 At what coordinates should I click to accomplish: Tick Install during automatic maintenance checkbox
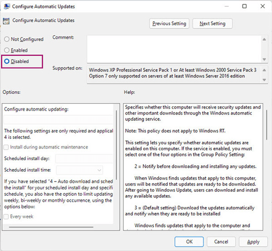point(6,147)
